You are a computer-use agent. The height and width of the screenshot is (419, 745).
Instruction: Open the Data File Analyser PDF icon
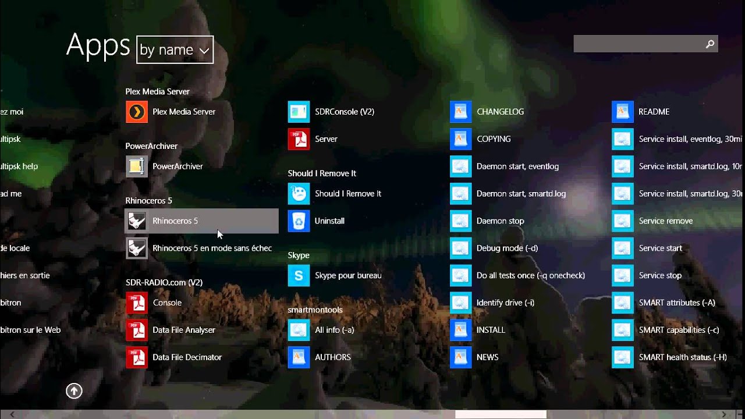pyautogui.click(x=137, y=330)
